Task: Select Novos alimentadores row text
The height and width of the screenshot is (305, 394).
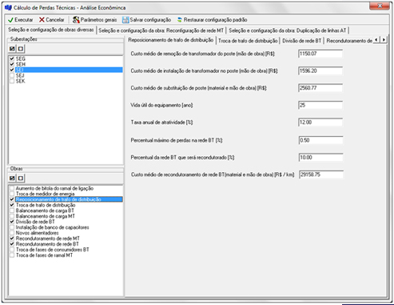Action: pos(37,233)
